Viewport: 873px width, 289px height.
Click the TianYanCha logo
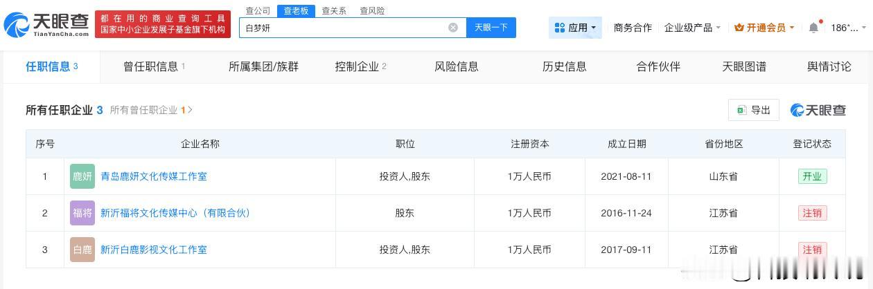46,24
